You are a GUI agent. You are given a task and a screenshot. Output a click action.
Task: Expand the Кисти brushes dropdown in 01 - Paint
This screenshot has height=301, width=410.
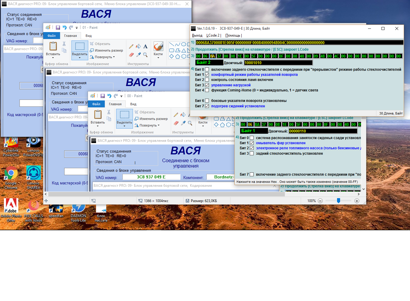(x=158, y=58)
